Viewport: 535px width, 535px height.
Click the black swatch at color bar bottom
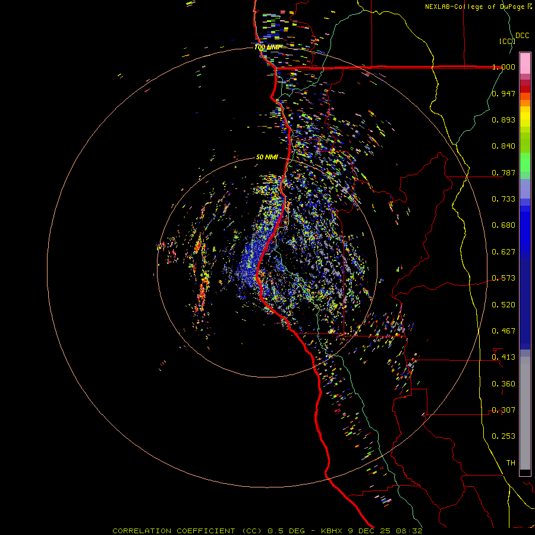pos(525,473)
